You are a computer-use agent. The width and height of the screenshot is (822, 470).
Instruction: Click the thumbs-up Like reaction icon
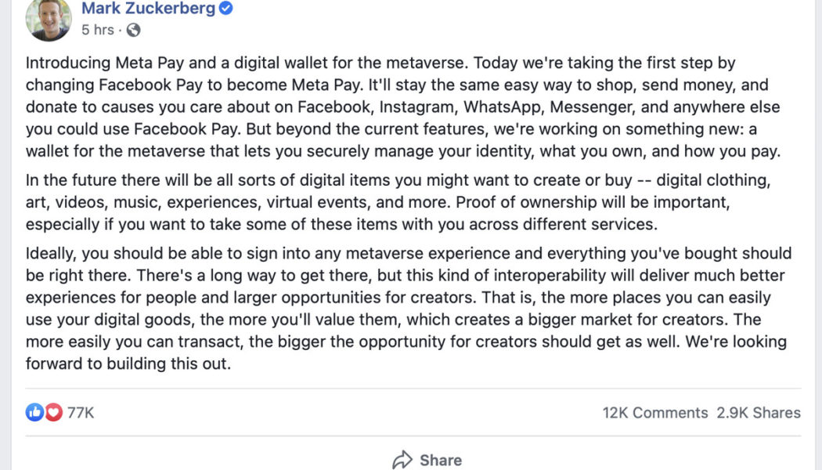point(34,412)
